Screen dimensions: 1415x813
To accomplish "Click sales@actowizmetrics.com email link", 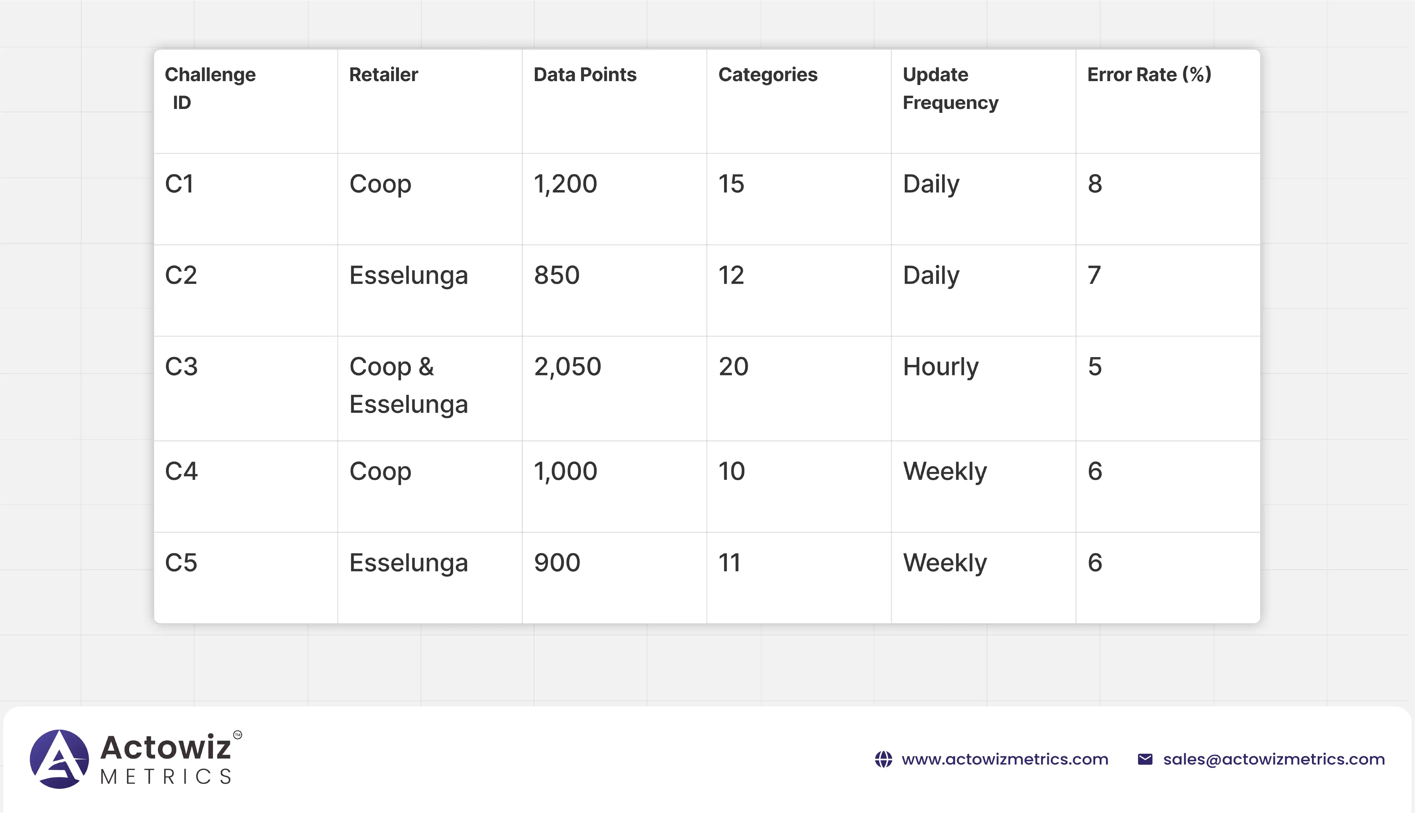I will [x=1274, y=759].
